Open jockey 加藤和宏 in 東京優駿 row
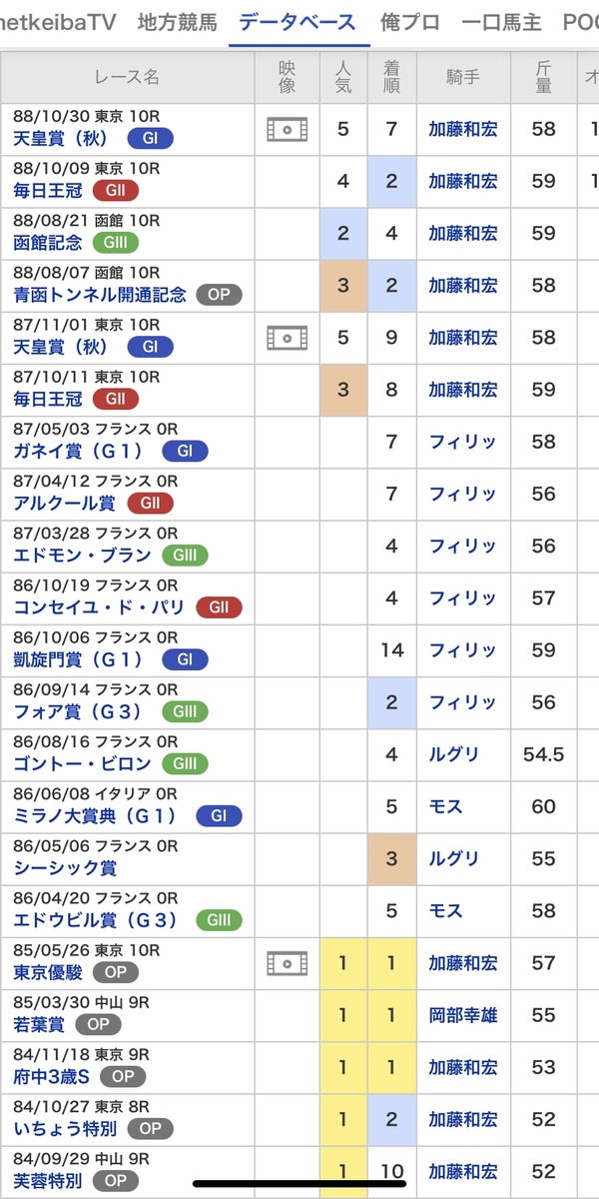 [463, 963]
